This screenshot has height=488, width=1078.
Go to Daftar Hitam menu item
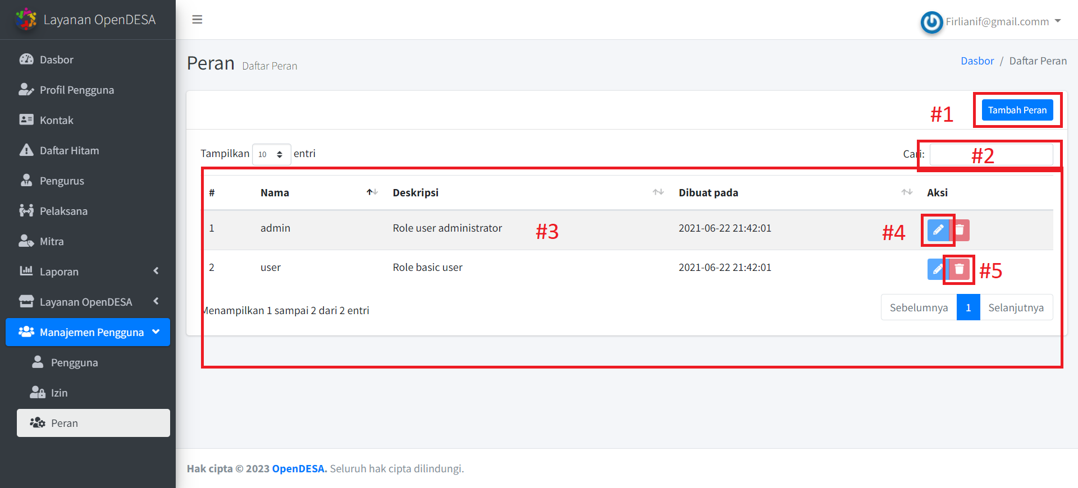88,150
